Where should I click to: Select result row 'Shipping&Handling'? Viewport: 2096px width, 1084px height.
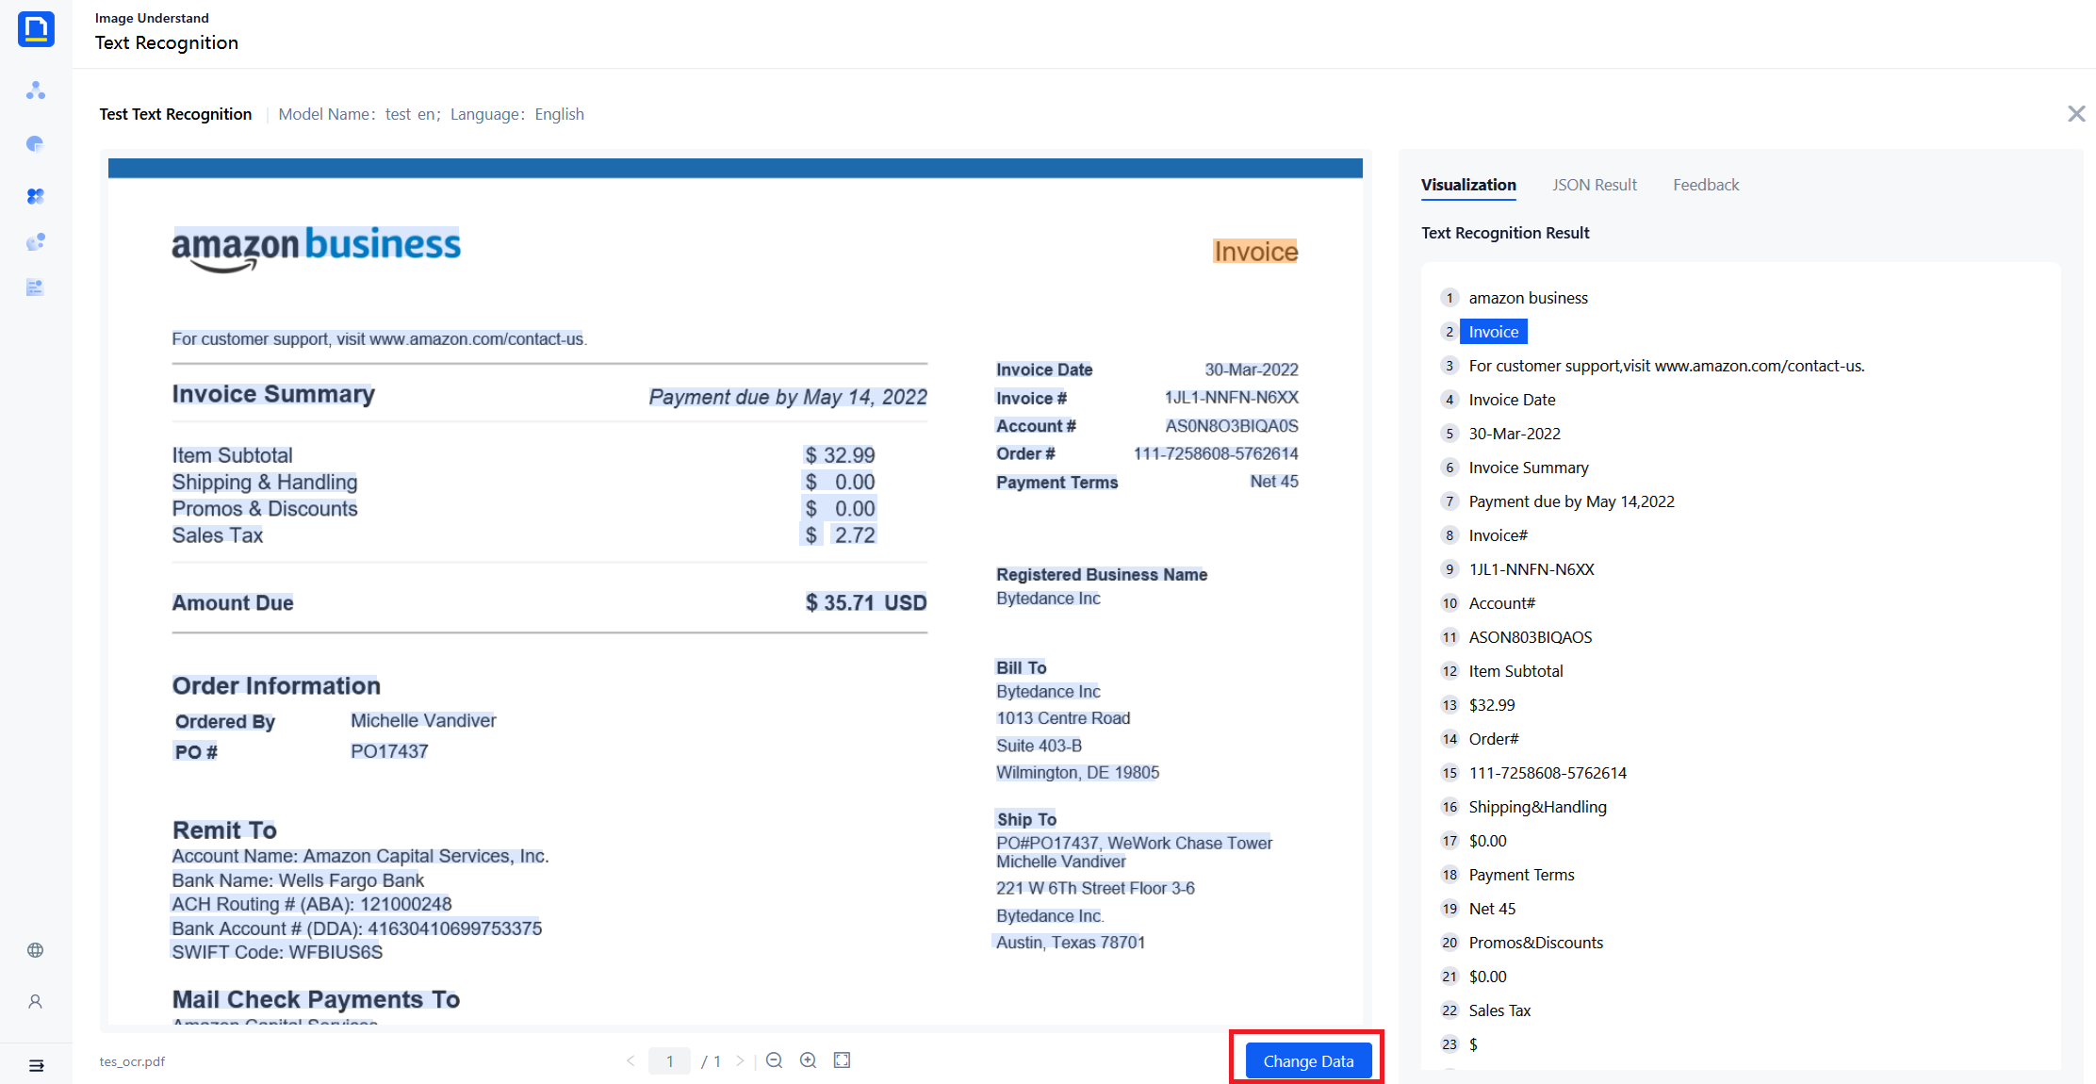(x=1537, y=807)
